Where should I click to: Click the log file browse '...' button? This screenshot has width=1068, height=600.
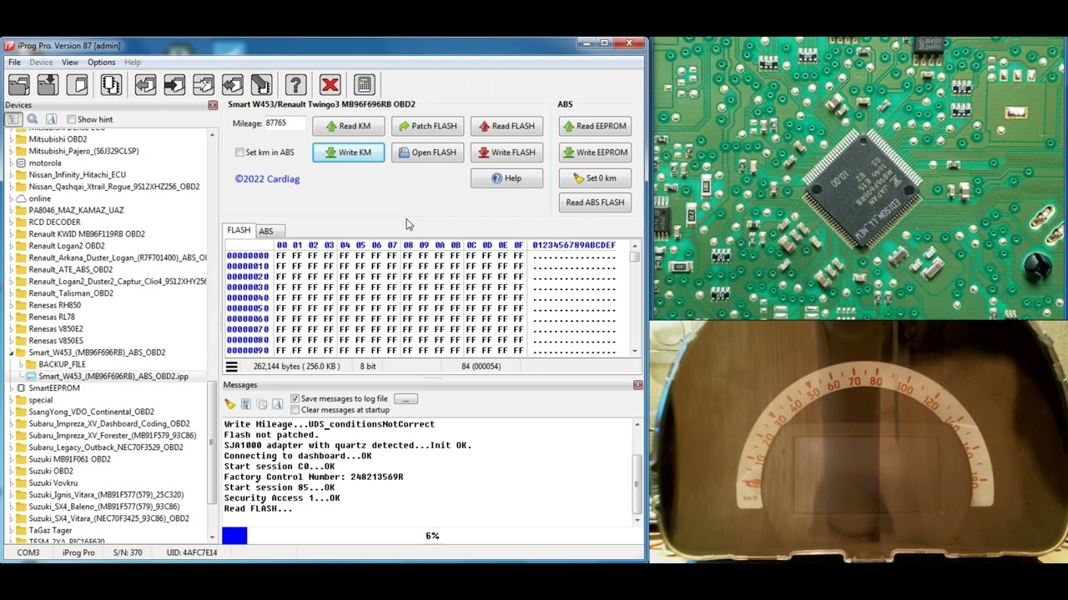[x=406, y=399]
